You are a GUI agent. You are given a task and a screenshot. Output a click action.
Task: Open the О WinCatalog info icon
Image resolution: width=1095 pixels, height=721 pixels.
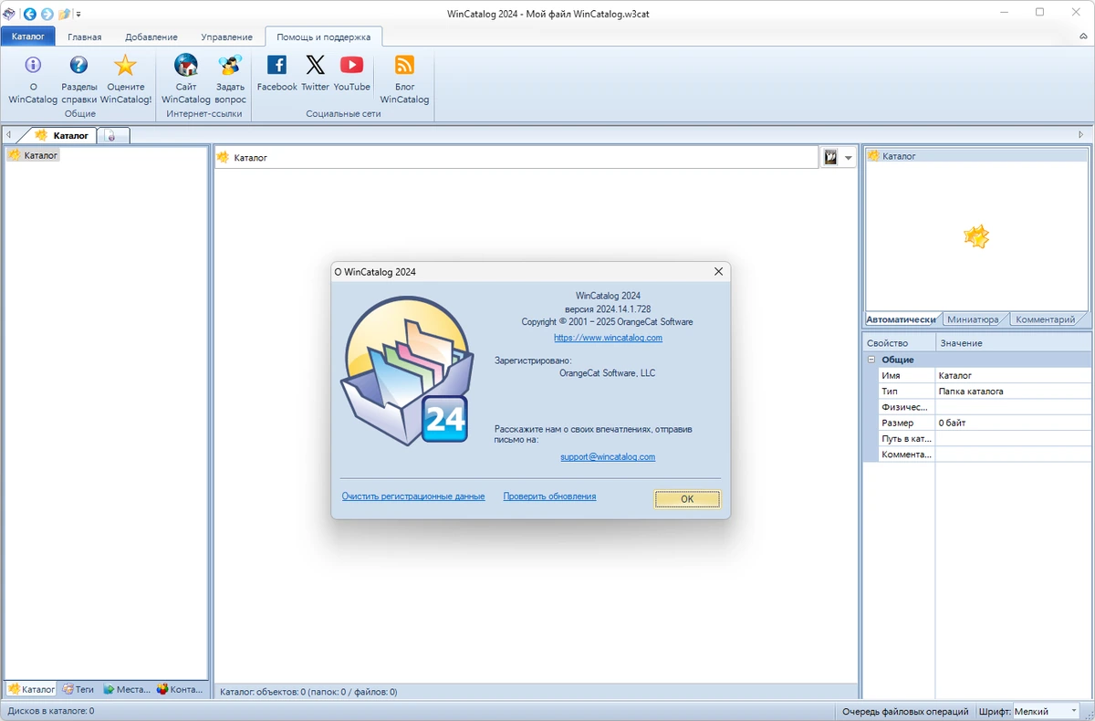tap(33, 65)
